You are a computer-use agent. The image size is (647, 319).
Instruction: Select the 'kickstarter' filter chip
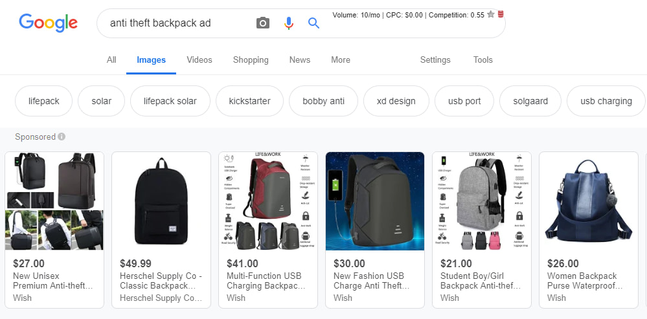pos(249,101)
